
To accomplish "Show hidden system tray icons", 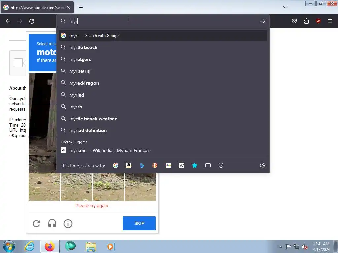I will click(x=281, y=247).
